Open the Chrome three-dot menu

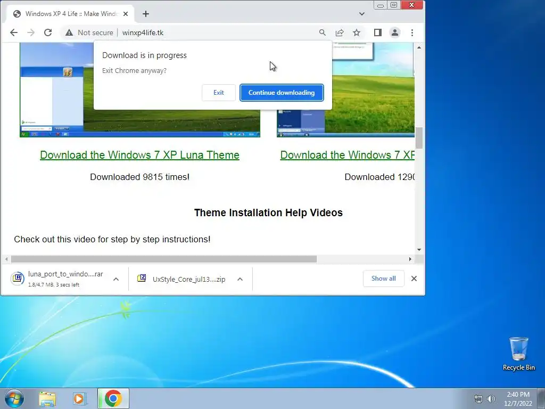tap(412, 32)
